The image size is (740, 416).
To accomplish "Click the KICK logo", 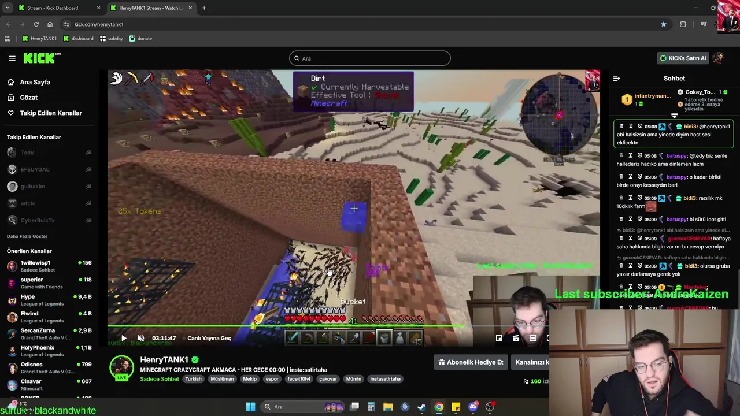I will pos(42,58).
